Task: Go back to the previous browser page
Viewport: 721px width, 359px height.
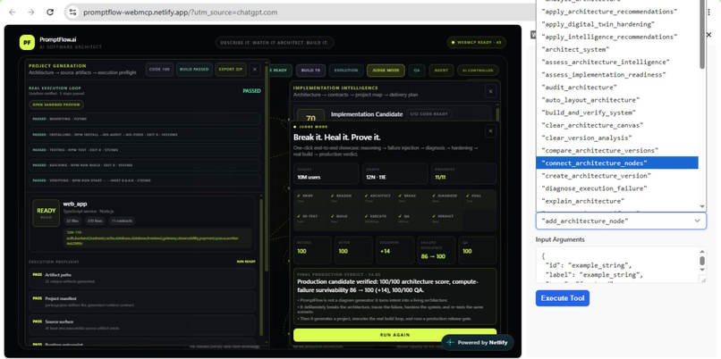Action: pyautogui.click(x=12, y=13)
